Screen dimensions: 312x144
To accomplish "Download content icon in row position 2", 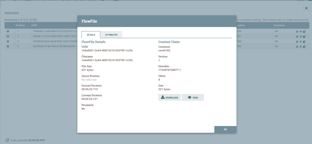I will (x=297, y=36).
